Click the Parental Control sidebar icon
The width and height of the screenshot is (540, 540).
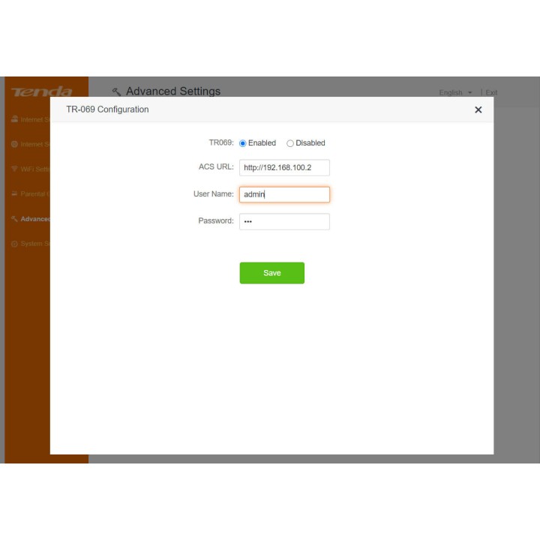[14, 193]
